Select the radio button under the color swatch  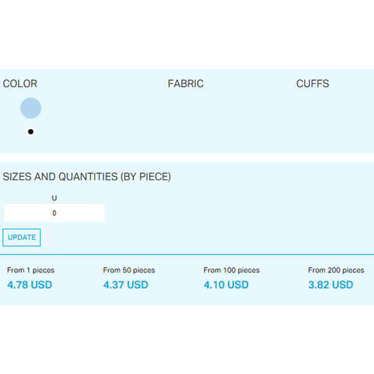[31, 132]
